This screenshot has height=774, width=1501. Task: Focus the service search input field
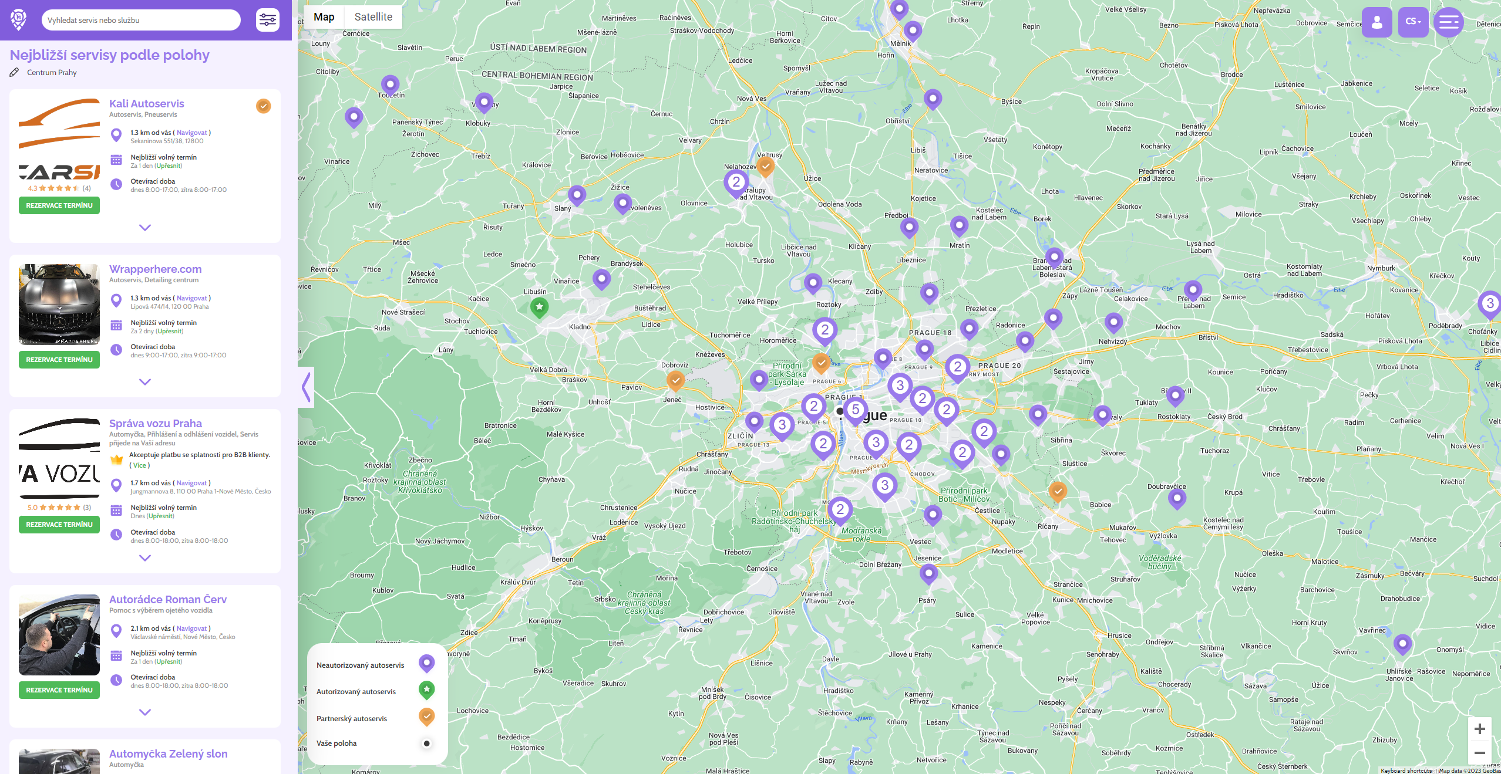141,20
